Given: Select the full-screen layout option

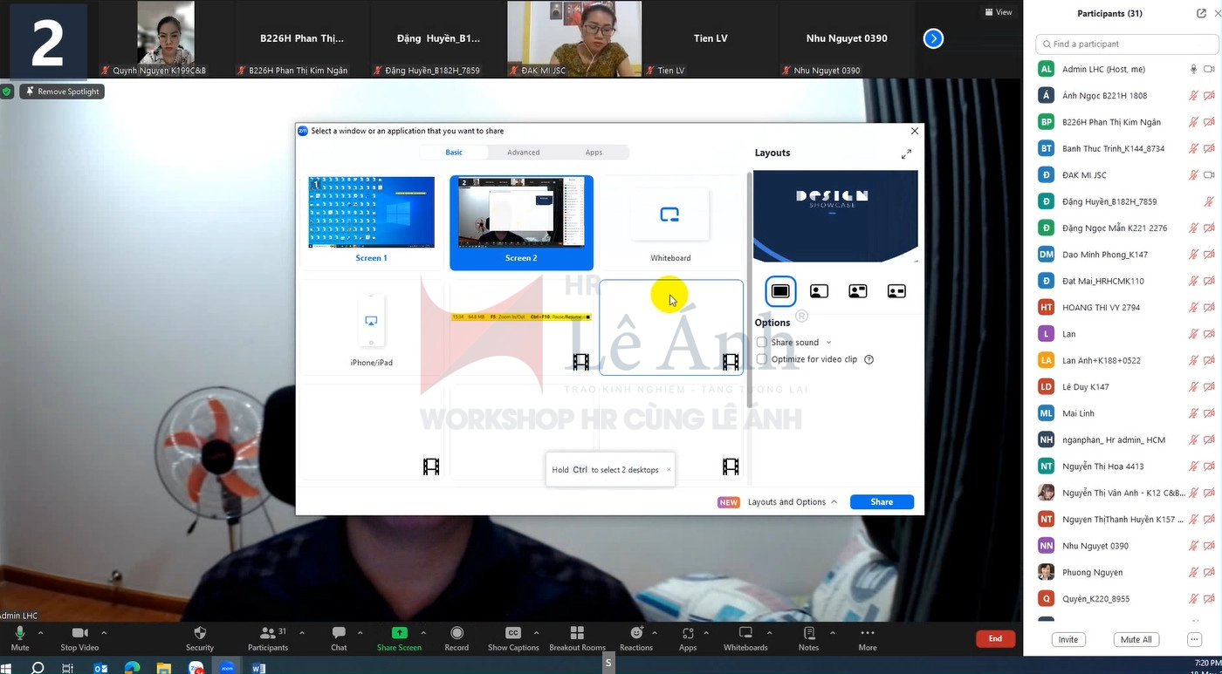Looking at the screenshot, I should tap(780, 291).
